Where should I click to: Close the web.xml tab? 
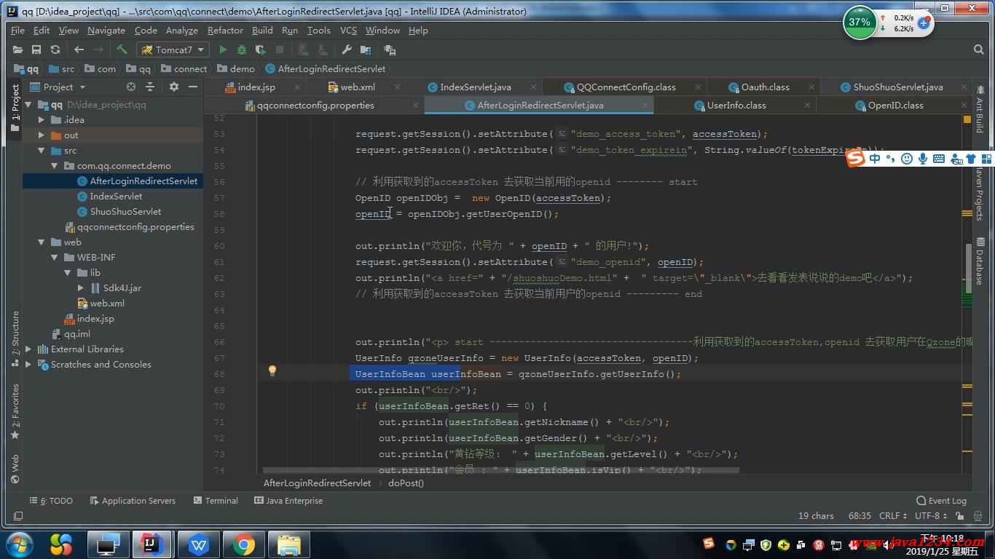[396, 87]
